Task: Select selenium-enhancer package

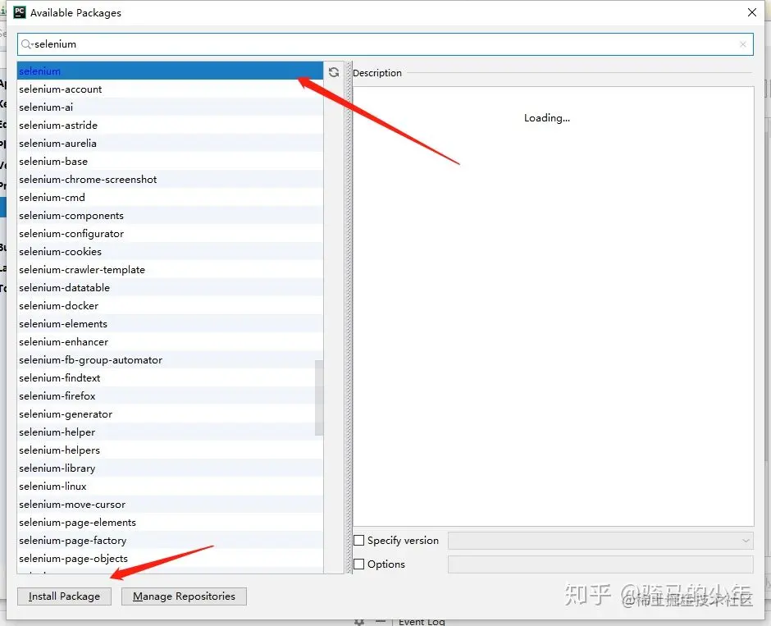Action: [170, 342]
